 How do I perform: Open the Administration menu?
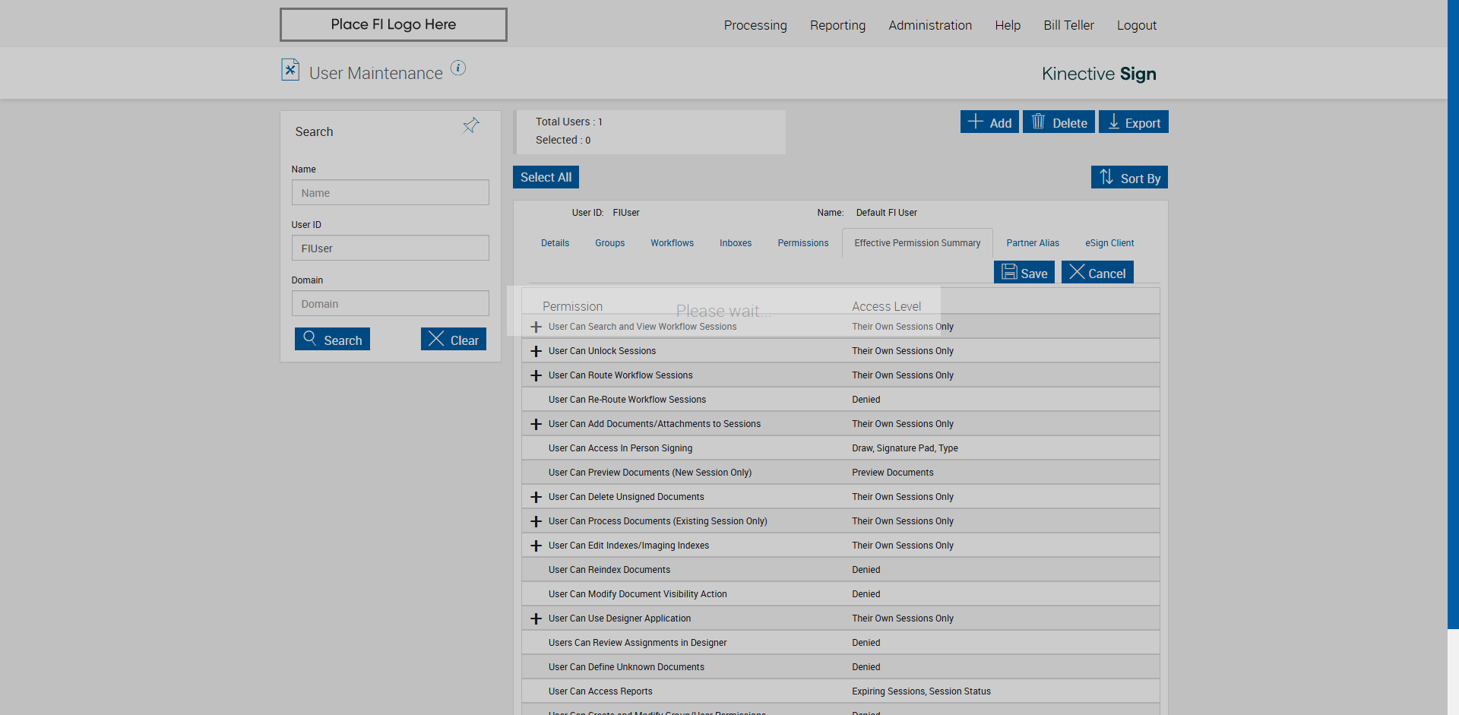[x=930, y=25]
